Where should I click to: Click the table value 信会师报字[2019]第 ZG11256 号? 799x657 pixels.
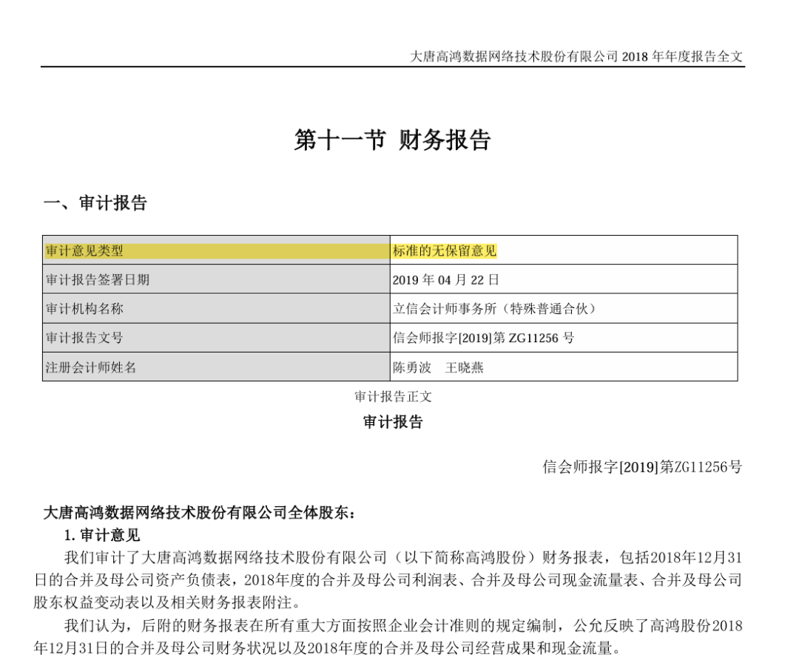point(484,338)
